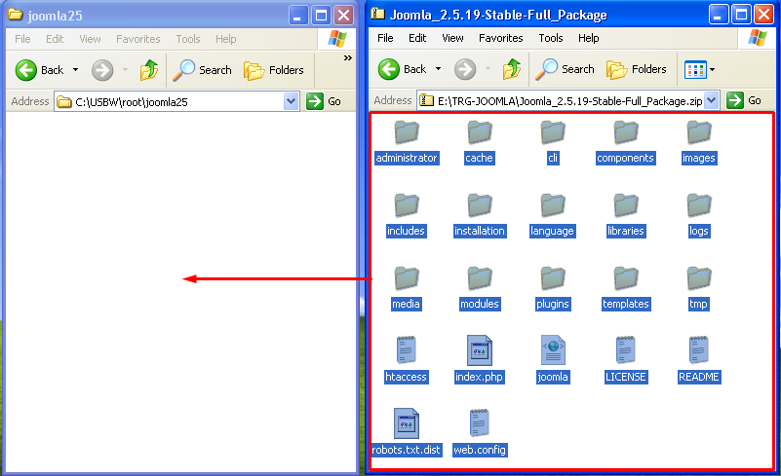Open Forward history dropdown in joomla25 window
This screenshot has width=781, height=476.
click(126, 70)
